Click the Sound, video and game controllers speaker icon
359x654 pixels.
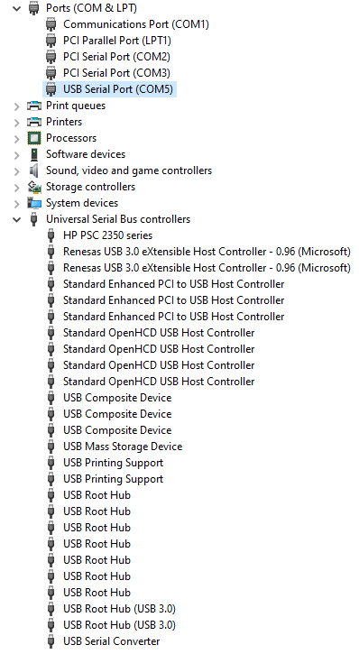click(34, 170)
